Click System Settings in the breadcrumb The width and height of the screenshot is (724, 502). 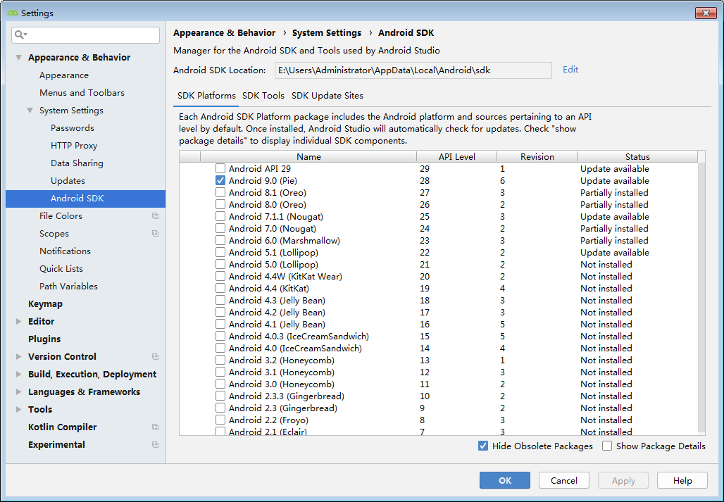tap(327, 33)
